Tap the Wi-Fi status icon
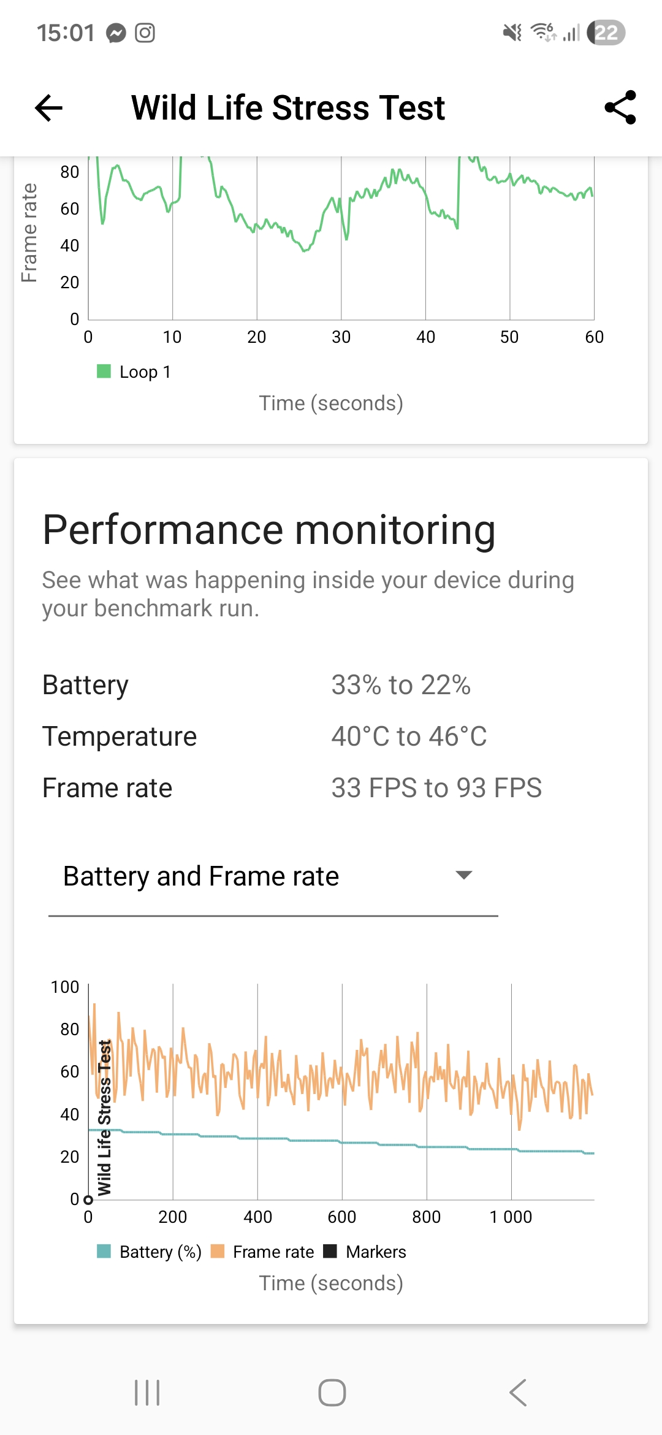This screenshot has height=1435, width=662. point(543,32)
